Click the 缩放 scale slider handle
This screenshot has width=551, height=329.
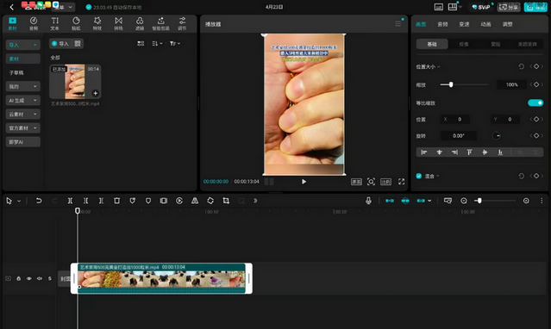(451, 84)
